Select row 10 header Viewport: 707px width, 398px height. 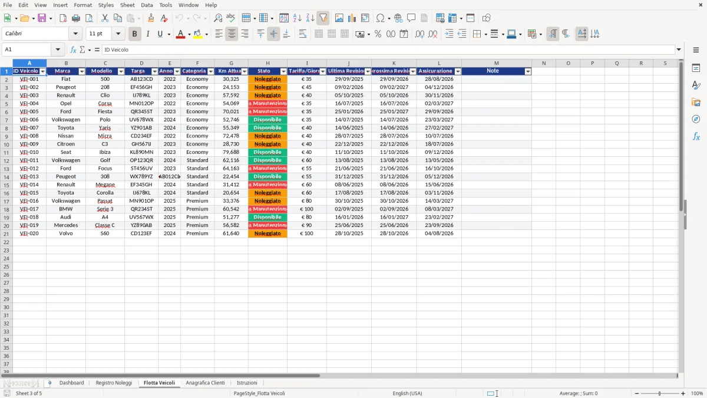(6, 144)
